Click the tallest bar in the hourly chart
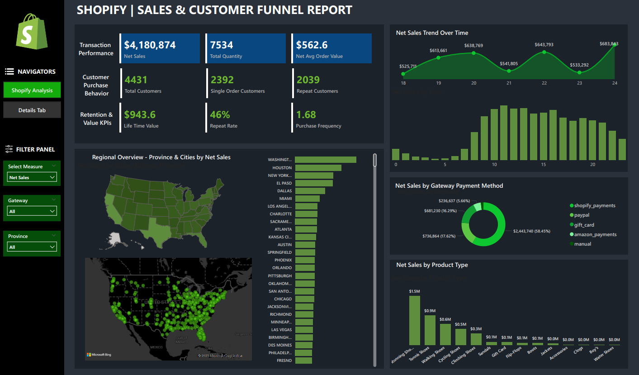The height and width of the screenshot is (375, 639). 504,133
